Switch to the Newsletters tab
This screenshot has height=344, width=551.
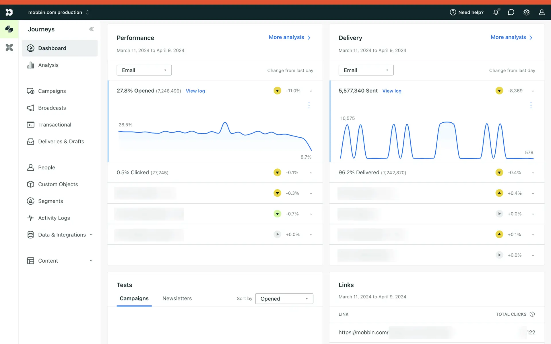(177, 298)
